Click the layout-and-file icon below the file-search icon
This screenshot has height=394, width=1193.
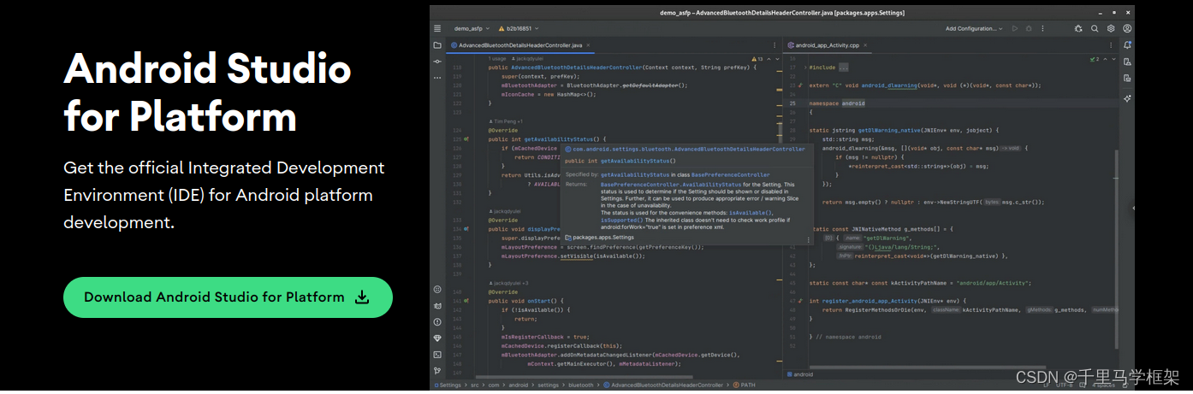(1127, 78)
